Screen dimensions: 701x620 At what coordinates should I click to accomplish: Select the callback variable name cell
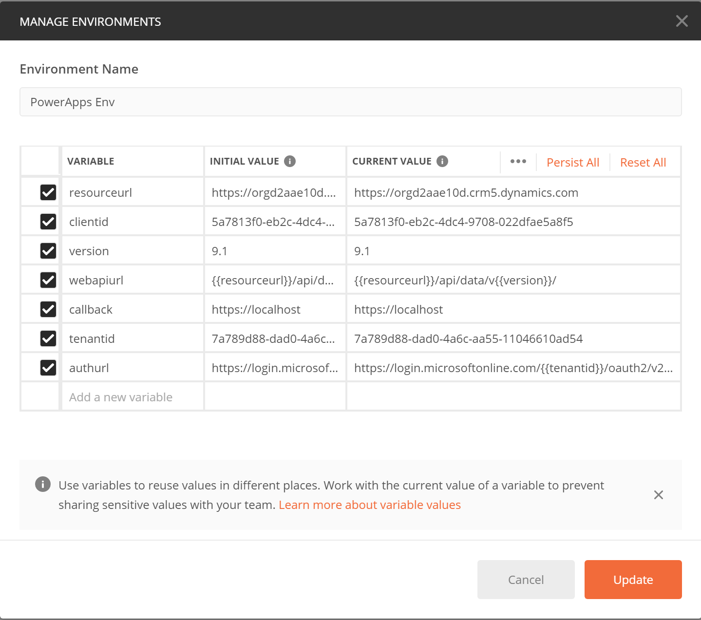coord(133,309)
